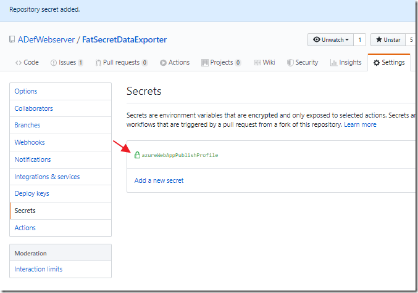Open the Pull requests tab label
The height and width of the screenshot is (293, 418).
(121, 62)
